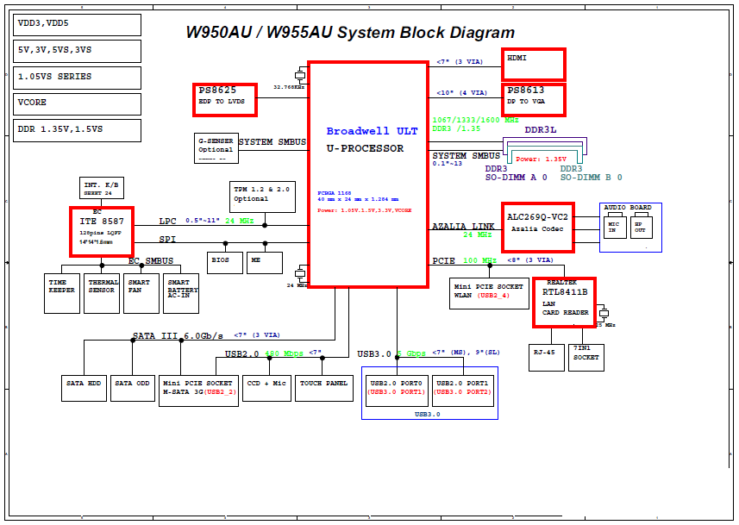
Task: Click the USB2.0 PORT1 box
Action: (x=463, y=391)
